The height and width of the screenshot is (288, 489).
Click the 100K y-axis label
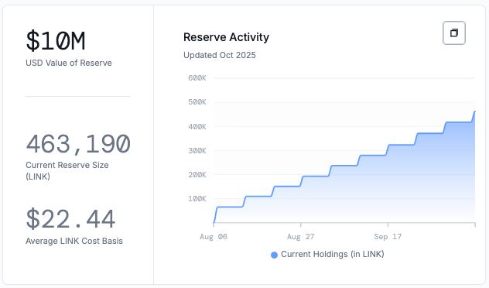(x=197, y=199)
